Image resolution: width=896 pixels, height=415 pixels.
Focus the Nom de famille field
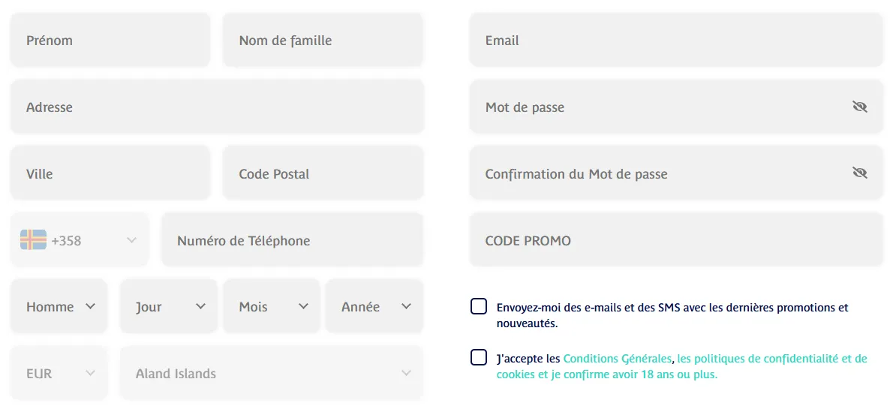[x=323, y=41]
